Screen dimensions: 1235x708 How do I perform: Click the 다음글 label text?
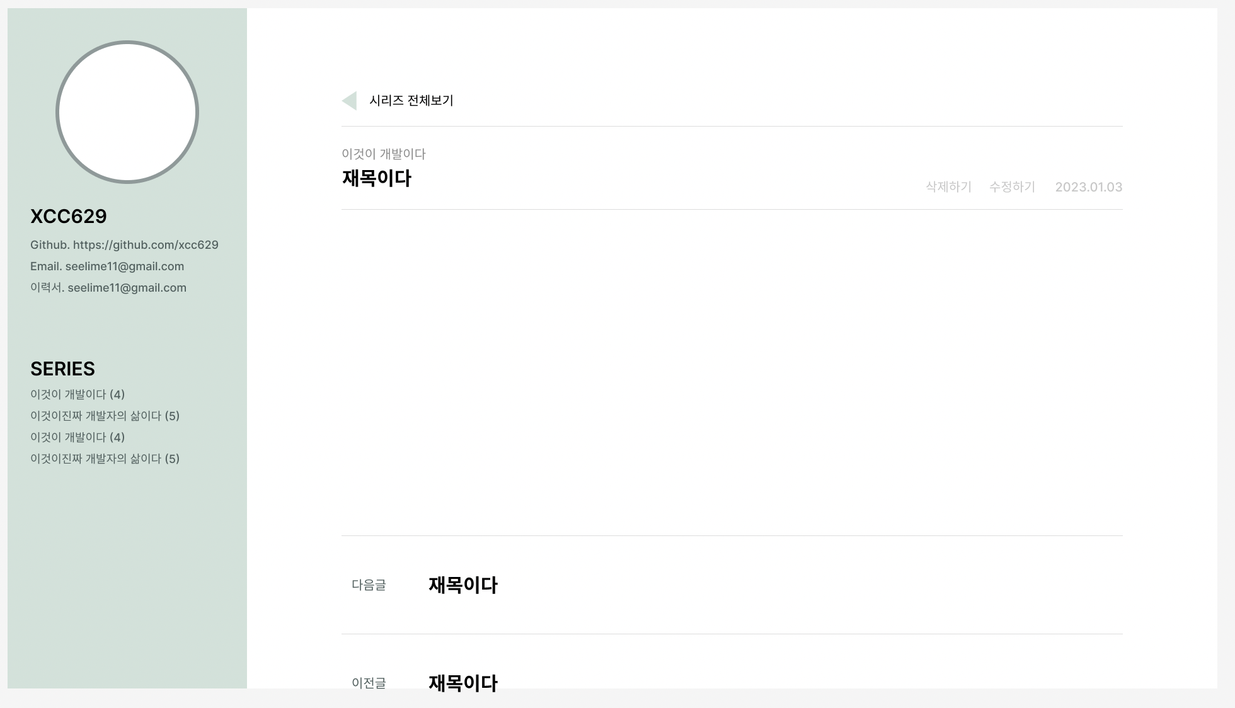click(x=369, y=585)
